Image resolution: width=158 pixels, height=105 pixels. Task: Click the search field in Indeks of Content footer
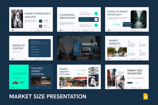[x=40, y=59]
